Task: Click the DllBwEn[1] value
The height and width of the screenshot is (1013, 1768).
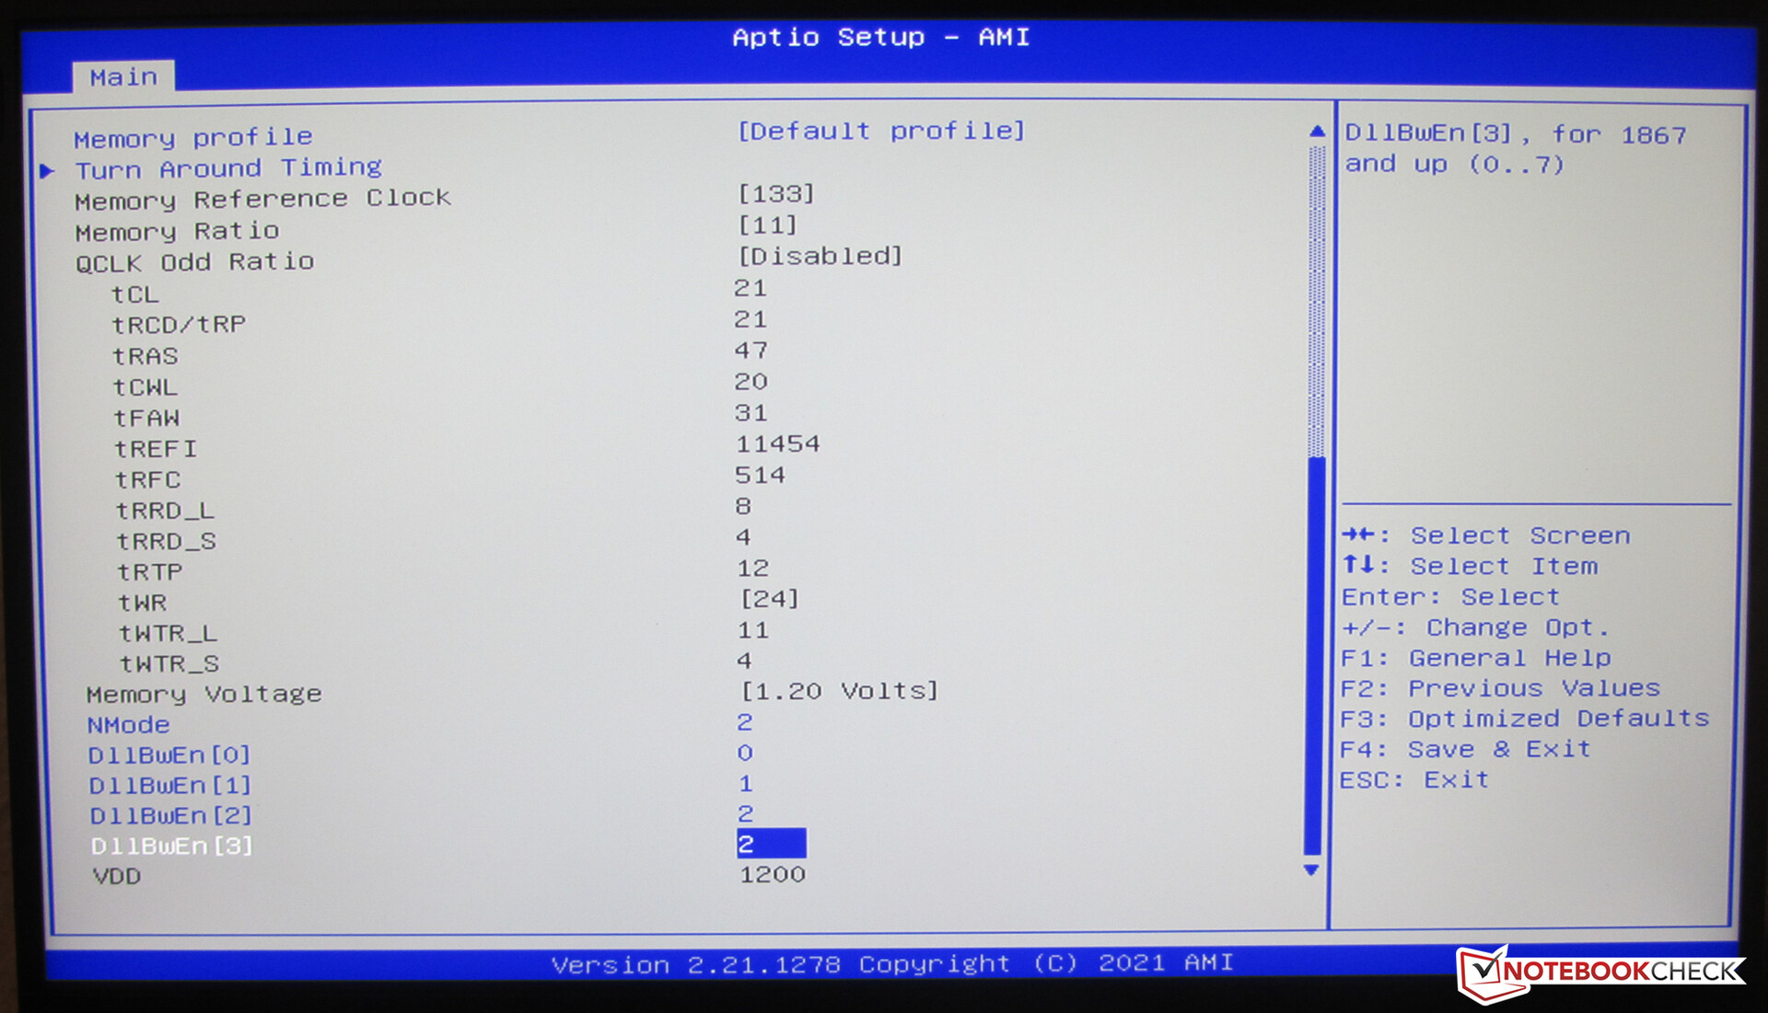Action: (745, 784)
